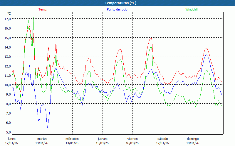
Task: Select the blue "Punto de rocío" legend label
Action: [x=117, y=9]
